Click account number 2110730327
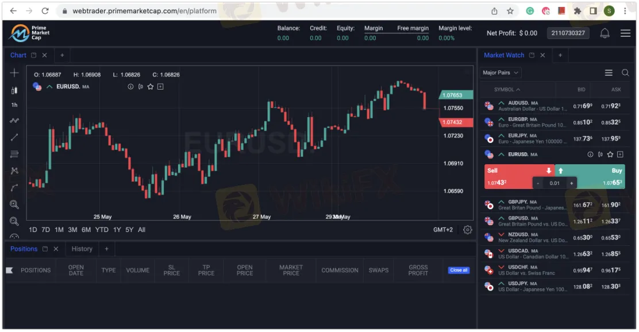Viewport: 639px width, 332px height. pyautogui.click(x=568, y=33)
